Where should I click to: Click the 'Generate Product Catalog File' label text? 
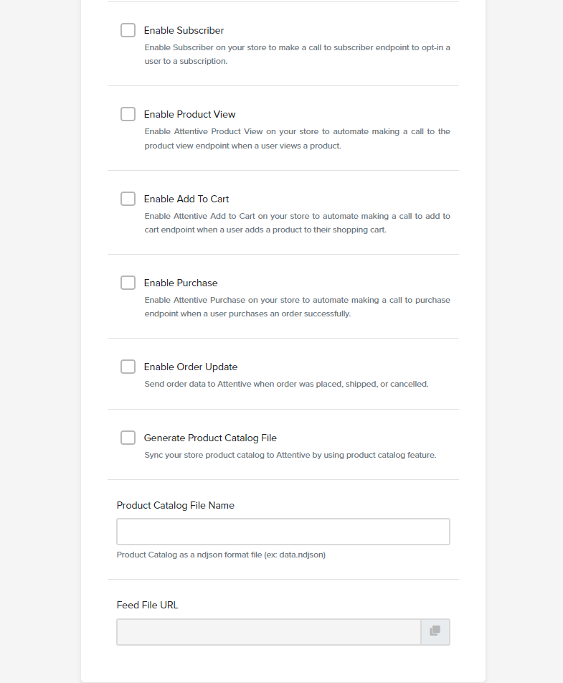[210, 438]
